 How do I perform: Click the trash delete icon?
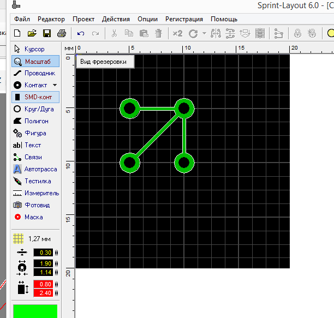click(x=158, y=33)
